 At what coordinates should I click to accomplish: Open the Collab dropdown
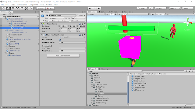pos(142,8)
